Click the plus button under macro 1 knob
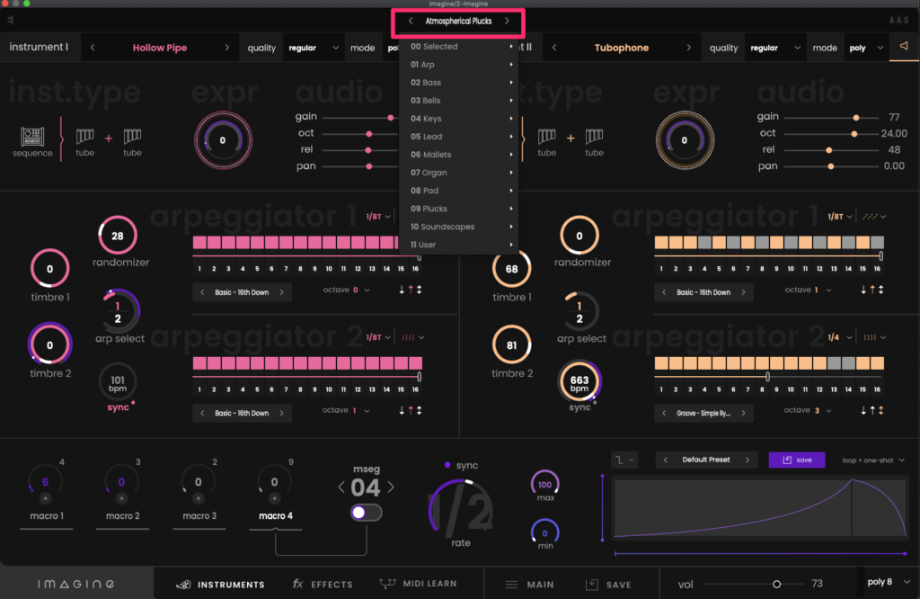Screen dimensions: 920x599 click(45, 498)
